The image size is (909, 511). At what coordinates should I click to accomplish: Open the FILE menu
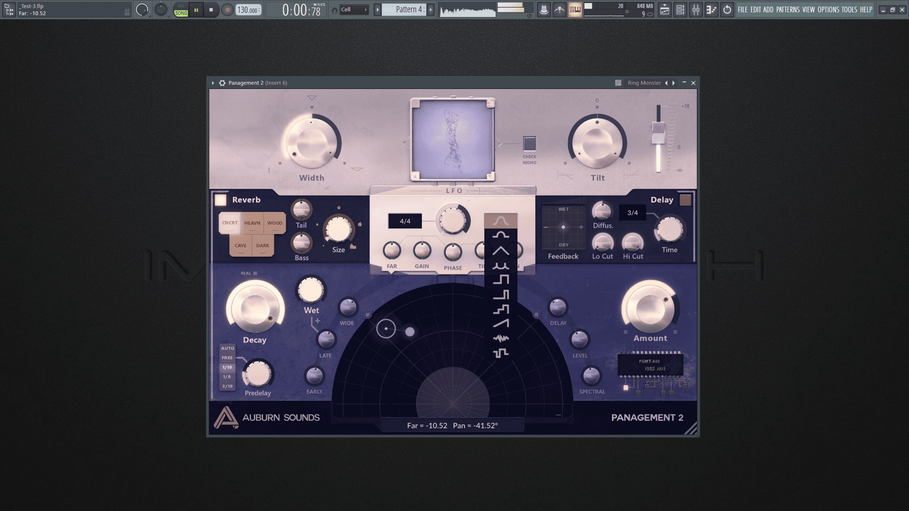coord(743,9)
